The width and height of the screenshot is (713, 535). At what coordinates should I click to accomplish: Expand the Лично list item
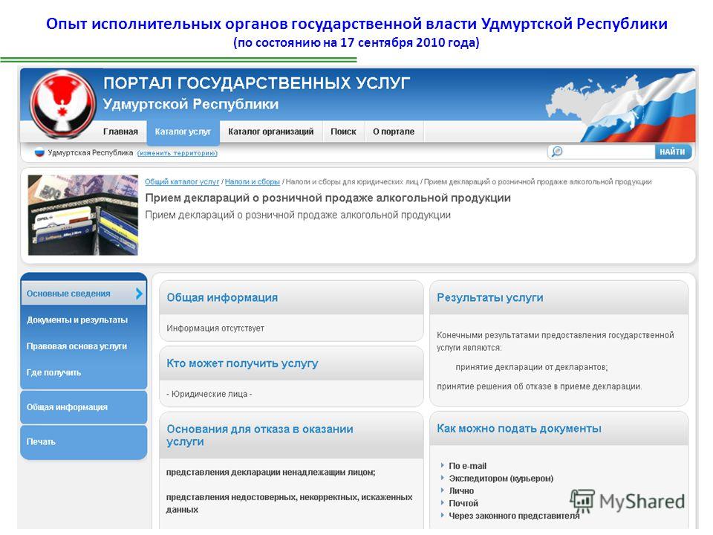(x=461, y=491)
